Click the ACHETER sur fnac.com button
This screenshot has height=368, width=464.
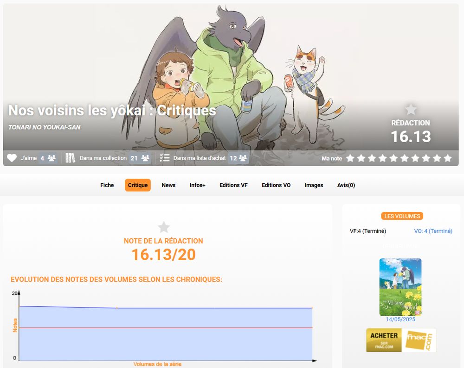tap(384, 340)
